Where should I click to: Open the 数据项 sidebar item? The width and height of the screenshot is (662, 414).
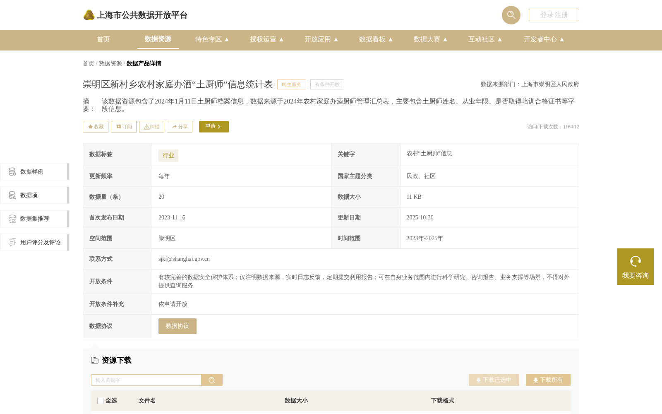coord(34,195)
